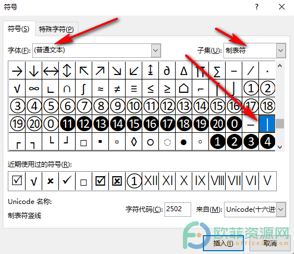Image resolution: width=294 pixels, height=254 pixels.
Task: Pick the solid black circle symbol
Action: click(x=184, y=142)
